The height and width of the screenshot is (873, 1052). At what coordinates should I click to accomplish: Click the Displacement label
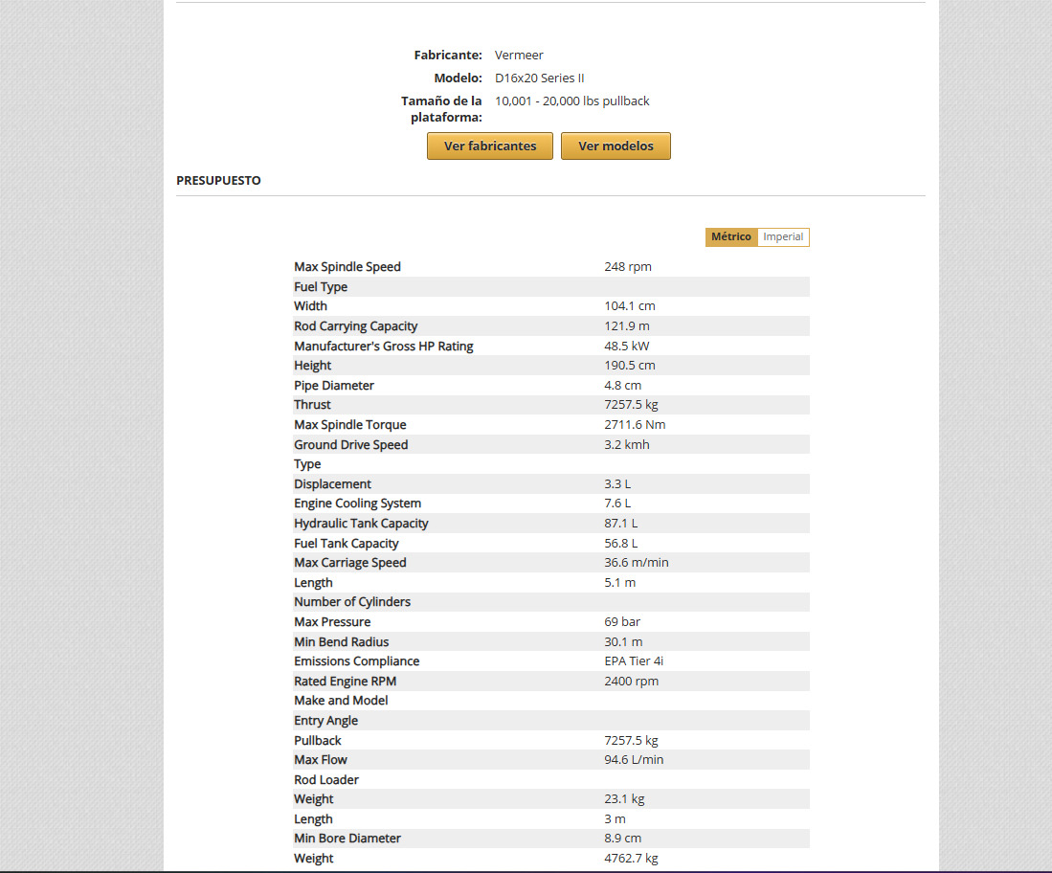[332, 483]
